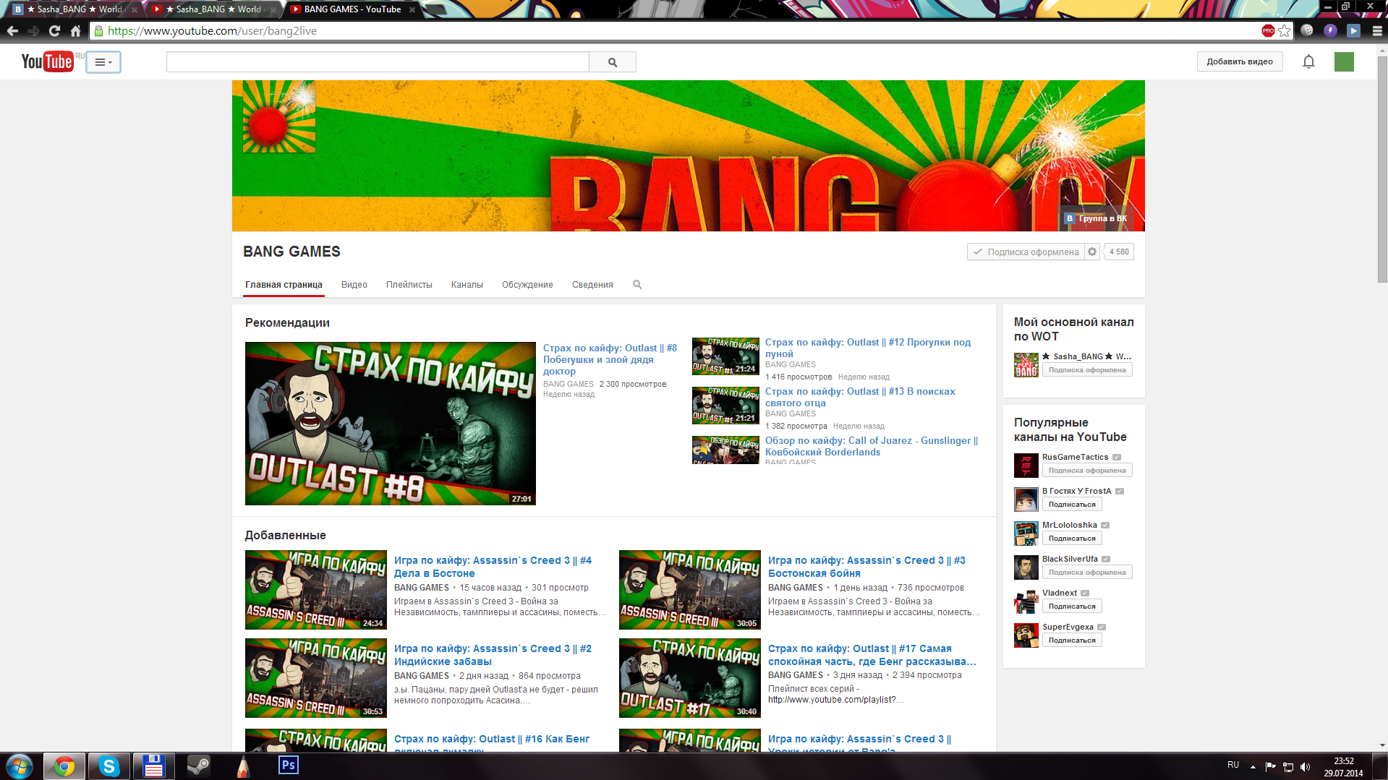Open the Плейлисты channel tab
1388x780 pixels.
coord(409,285)
